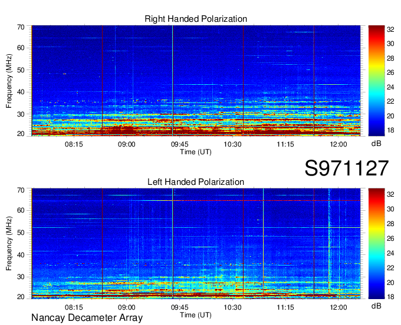Image resolution: width=401 pixels, height=325 pixels.
Task: Click the 10:30 tick of the right-handed plot
Action: tap(232, 144)
